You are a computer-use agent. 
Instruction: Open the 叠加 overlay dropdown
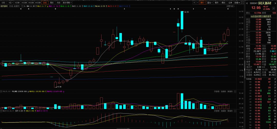[x=210, y=3]
